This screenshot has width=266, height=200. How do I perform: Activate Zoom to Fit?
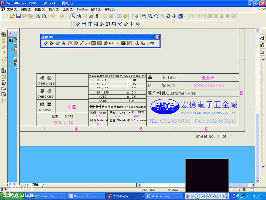pyautogui.click(x=144, y=16)
